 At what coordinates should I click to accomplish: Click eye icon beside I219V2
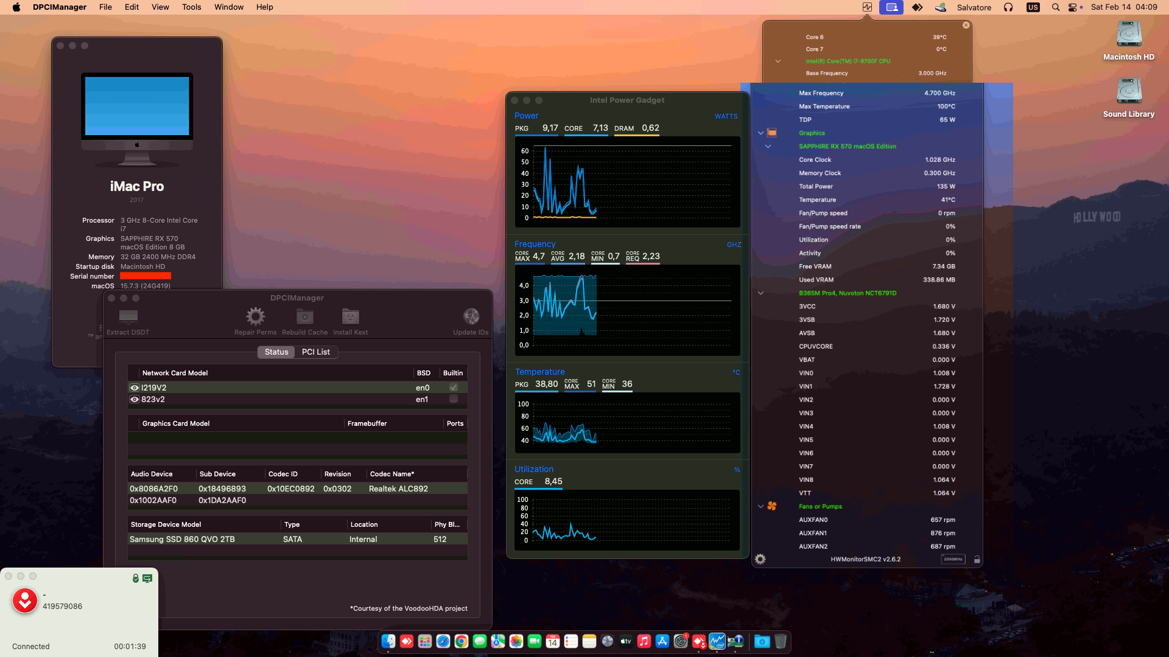click(135, 388)
